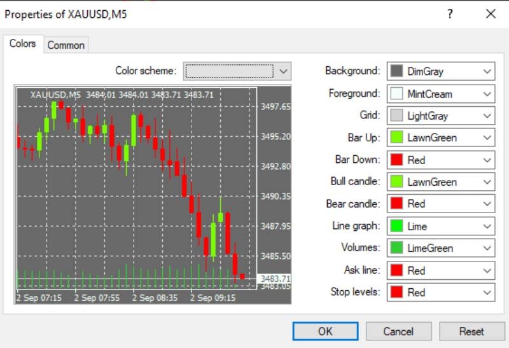Open the Grid color dropdown arrow
The height and width of the screenshot is (348, 509).
487,116
